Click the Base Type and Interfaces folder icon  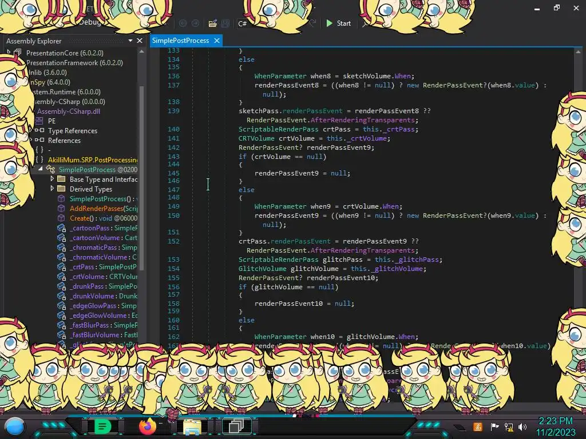[x=61, y=179]
